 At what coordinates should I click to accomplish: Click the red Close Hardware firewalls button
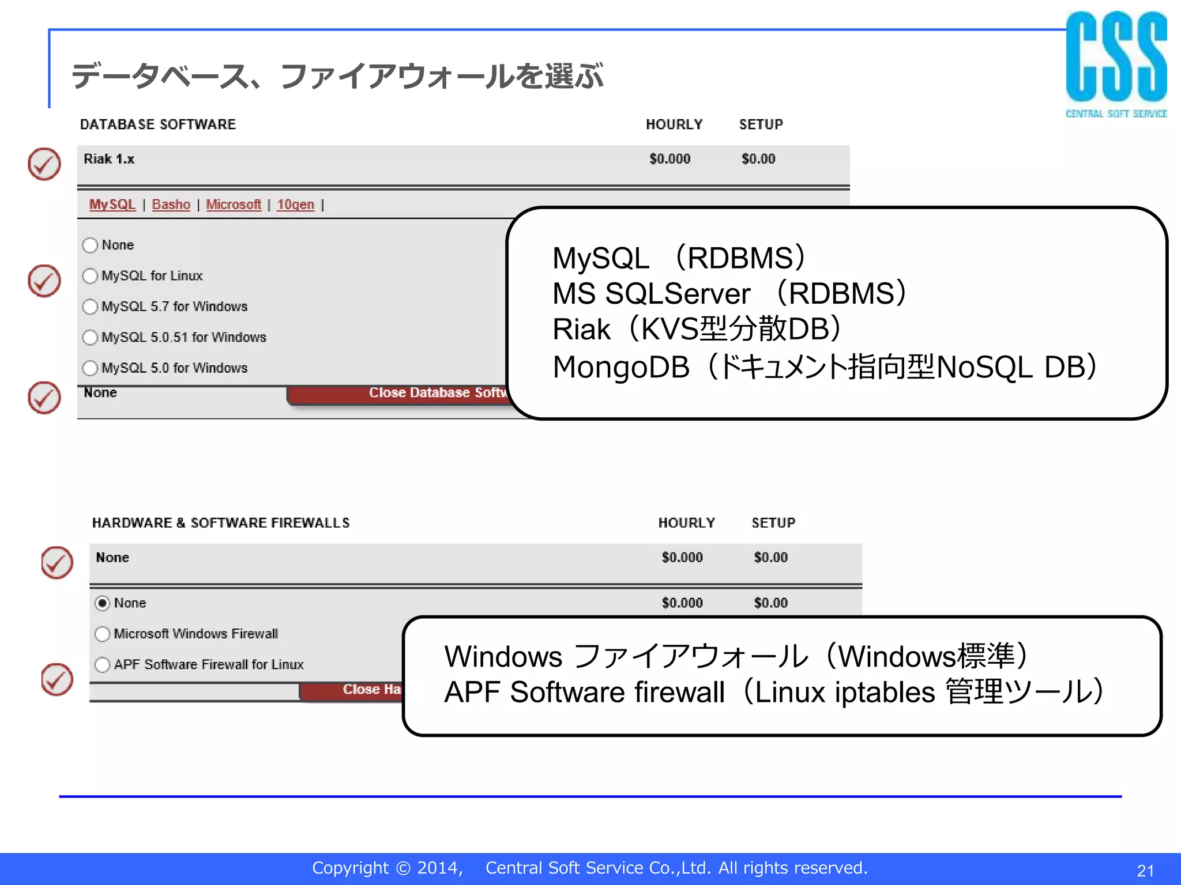tap(352, 691)
